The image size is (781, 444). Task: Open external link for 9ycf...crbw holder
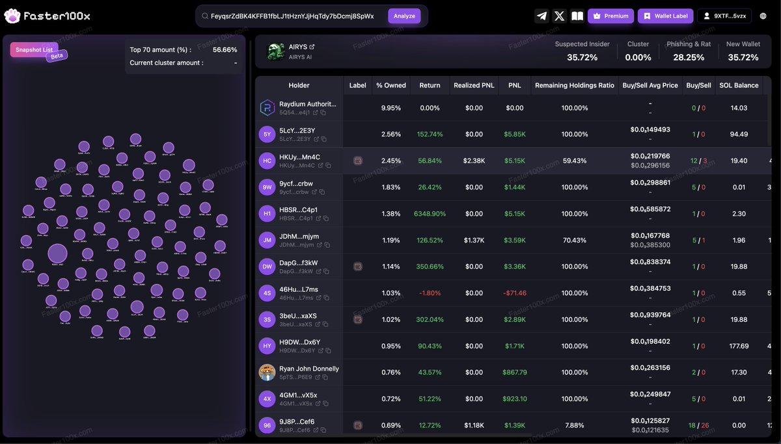click(x=316, y=192)
